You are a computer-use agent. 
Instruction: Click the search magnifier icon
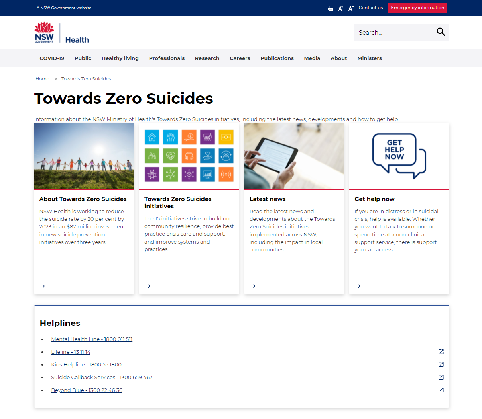(x=441, y=32)
